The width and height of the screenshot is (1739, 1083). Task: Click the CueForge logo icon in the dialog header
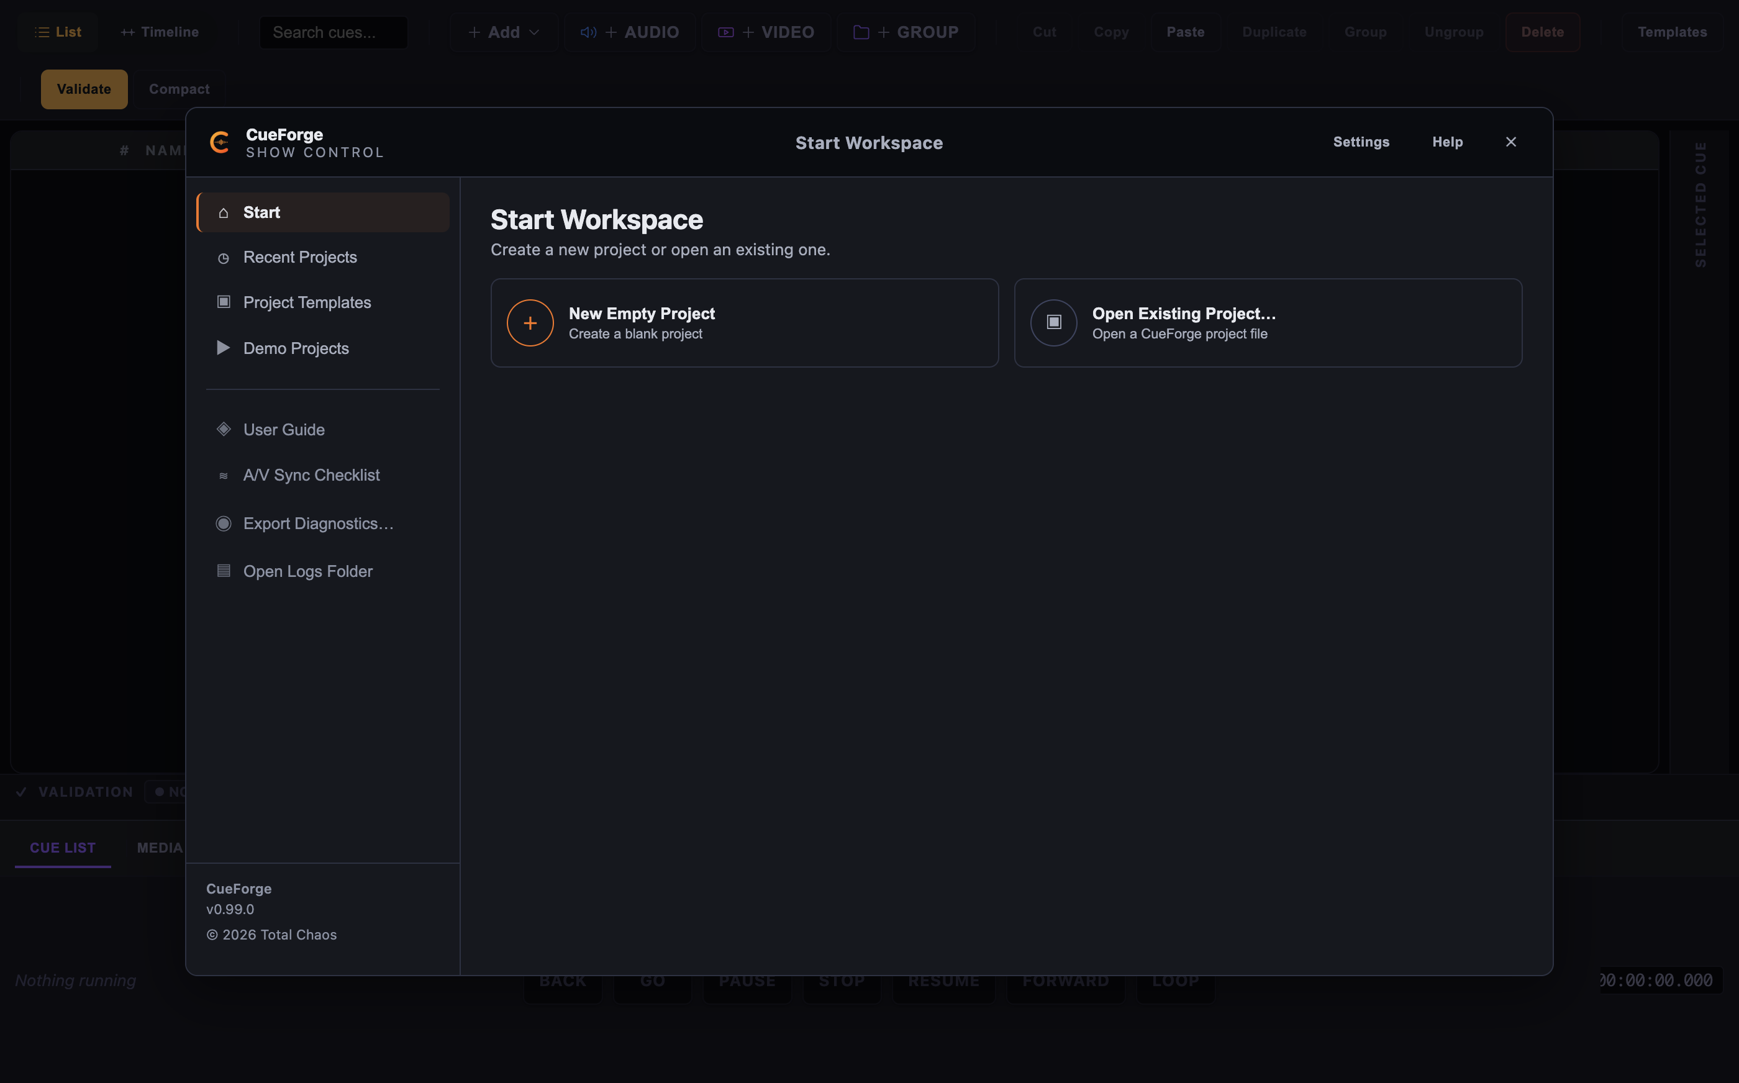(x=220, y=142)
